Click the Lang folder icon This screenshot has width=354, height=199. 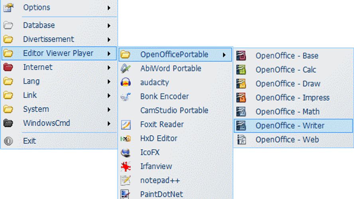click(8, 81)
